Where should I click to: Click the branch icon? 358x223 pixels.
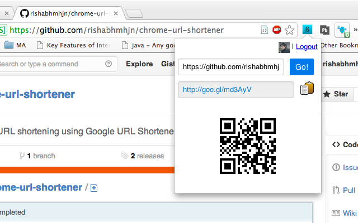tap(22, 156)
